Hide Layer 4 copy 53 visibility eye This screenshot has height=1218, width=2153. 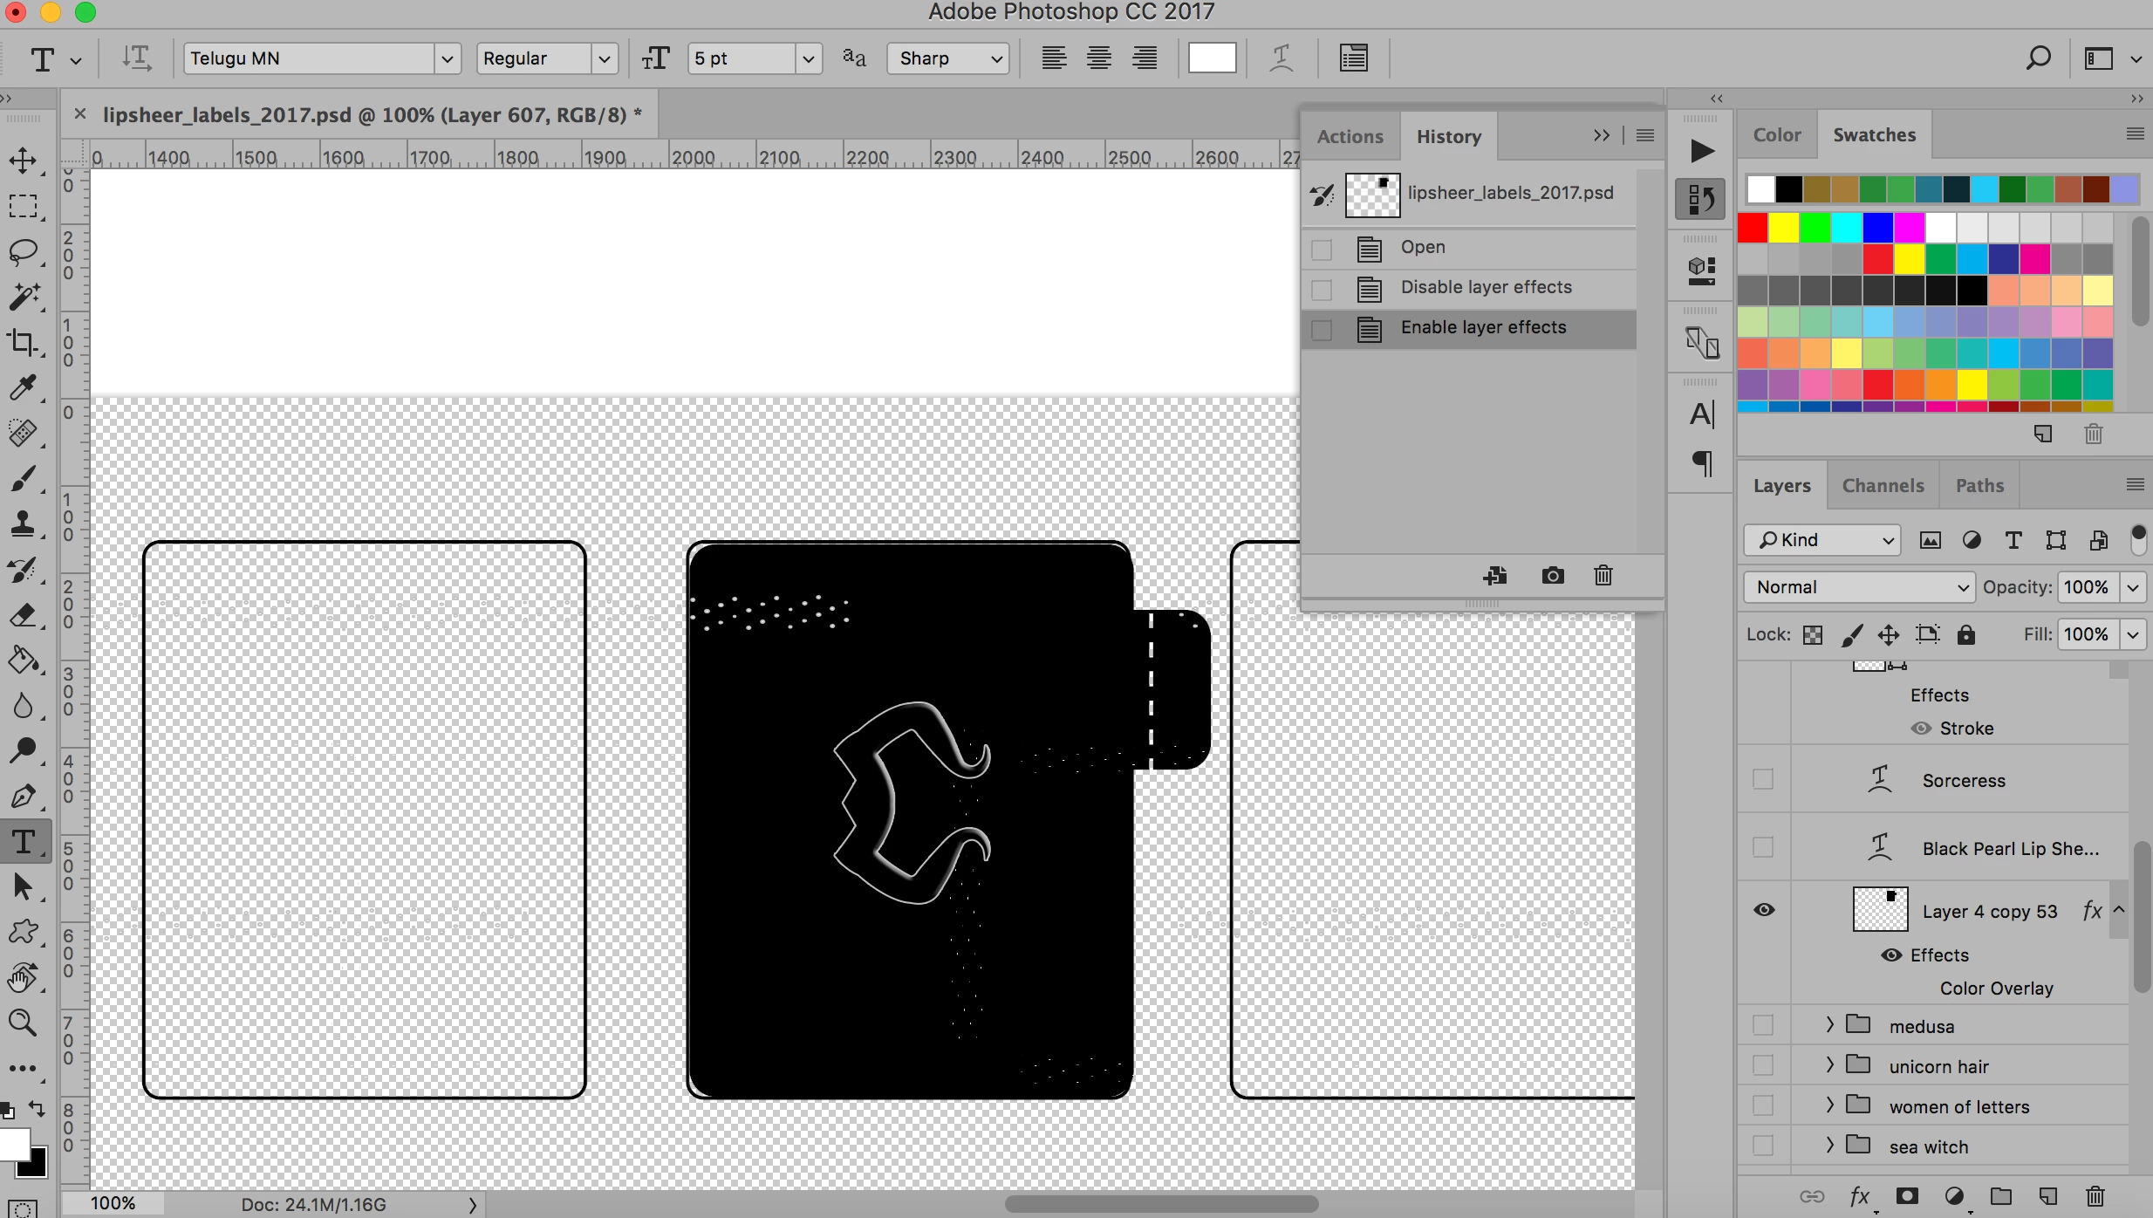(x=1764, y=910)
